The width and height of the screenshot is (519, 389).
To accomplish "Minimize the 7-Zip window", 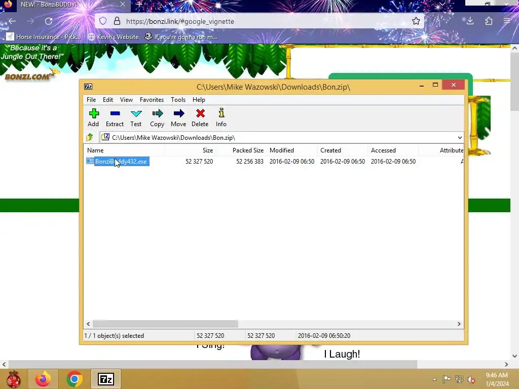I will tap(421, 85).
